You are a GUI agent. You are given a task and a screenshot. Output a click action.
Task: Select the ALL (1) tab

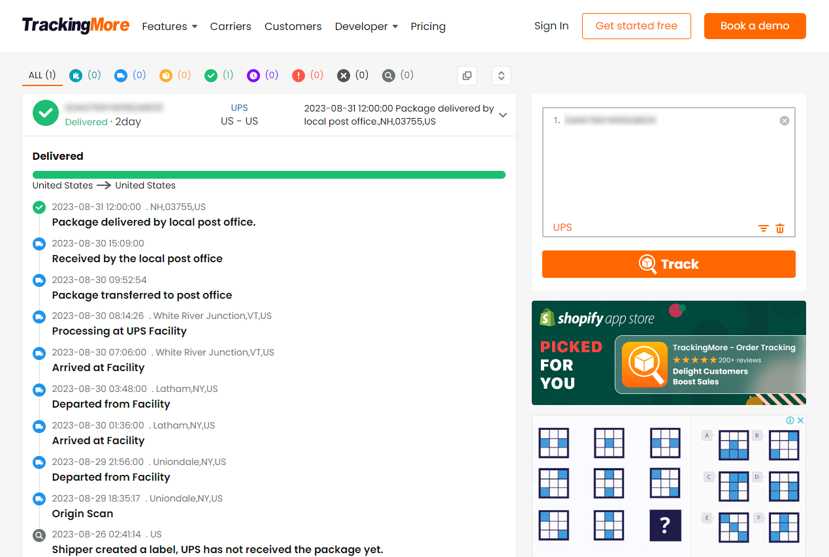42,76
